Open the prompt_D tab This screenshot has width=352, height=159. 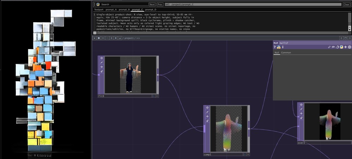151,9
